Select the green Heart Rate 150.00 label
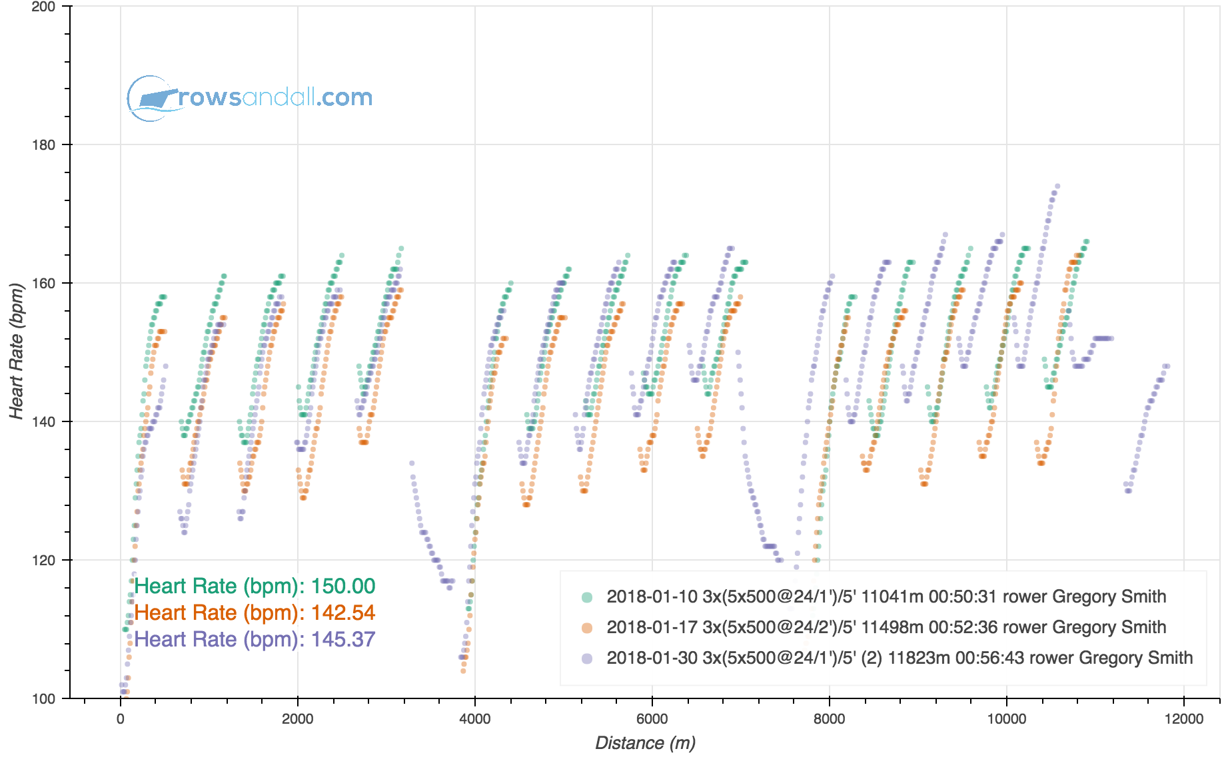 click(255, 586)
